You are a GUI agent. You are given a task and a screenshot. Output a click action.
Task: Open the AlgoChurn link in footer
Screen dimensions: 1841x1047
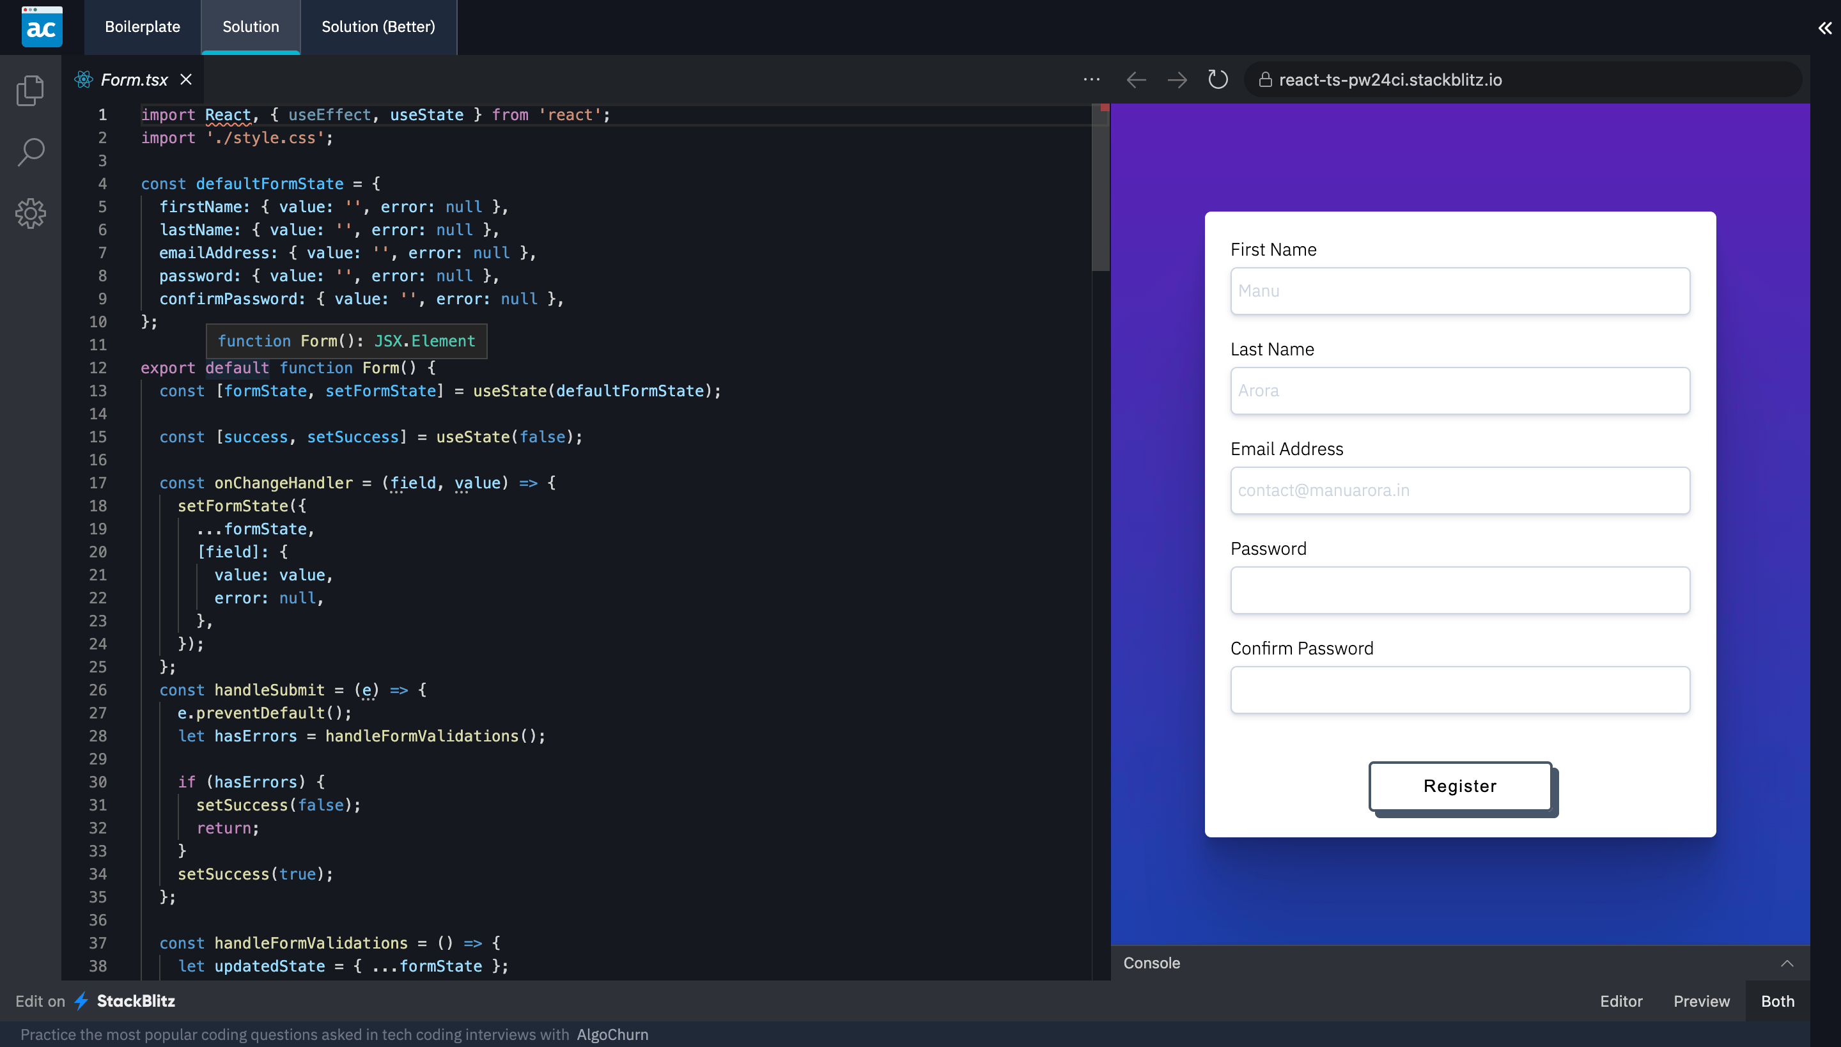click(612, 1035)
